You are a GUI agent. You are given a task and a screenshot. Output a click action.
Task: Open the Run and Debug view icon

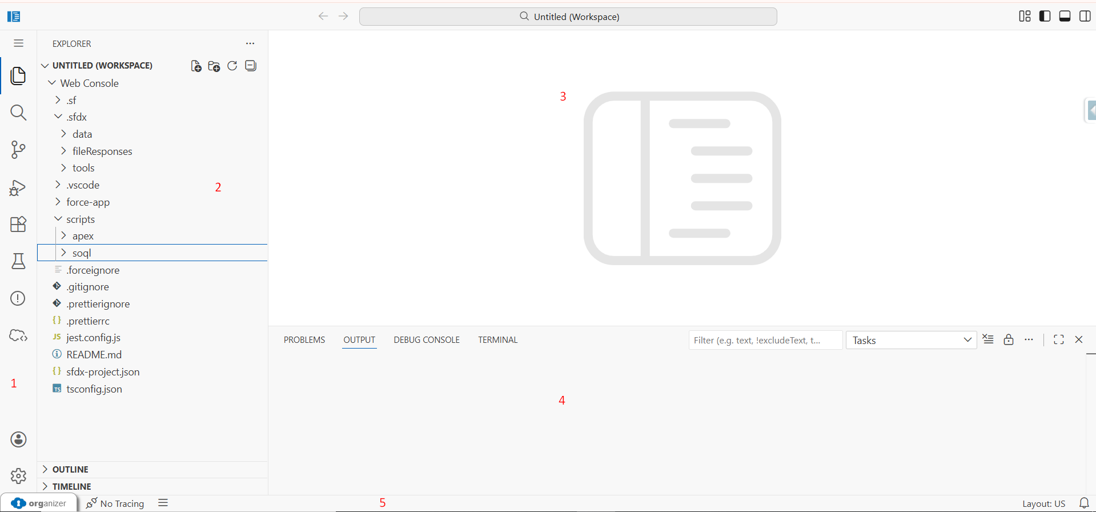click(x=18, y=187)
